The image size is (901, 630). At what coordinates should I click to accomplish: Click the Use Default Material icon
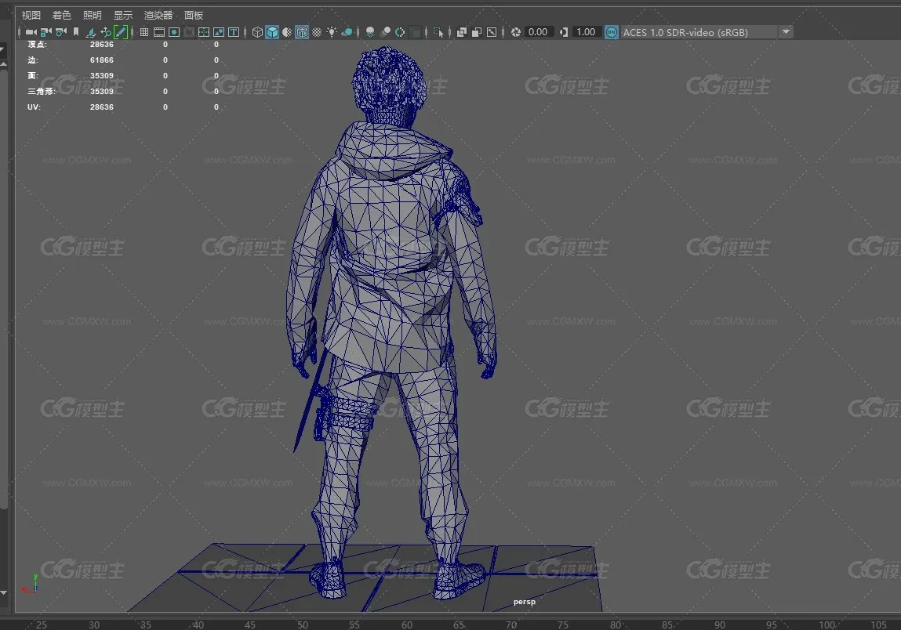[x=287, y=32]
